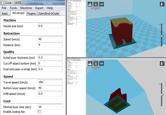The image size is (166, 115).
Task: Click the Save toolpath icon in bottom view
Action: 96,64
